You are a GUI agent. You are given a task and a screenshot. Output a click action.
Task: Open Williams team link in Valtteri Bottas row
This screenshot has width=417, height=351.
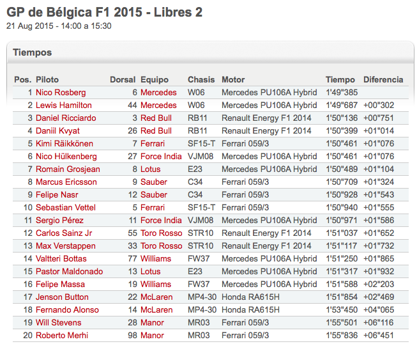point(156,258)
